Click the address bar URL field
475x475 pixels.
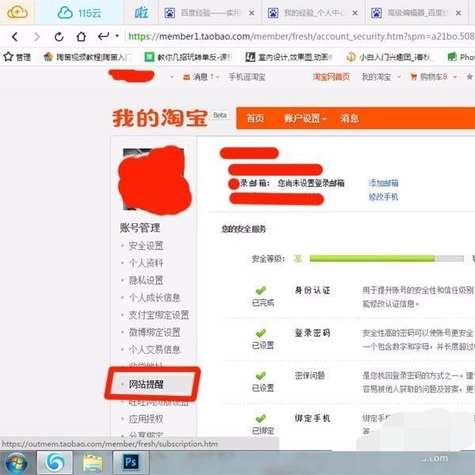302,36
